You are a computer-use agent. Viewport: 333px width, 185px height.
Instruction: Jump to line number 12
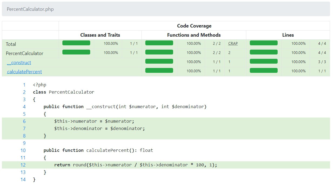pos(23,165)
